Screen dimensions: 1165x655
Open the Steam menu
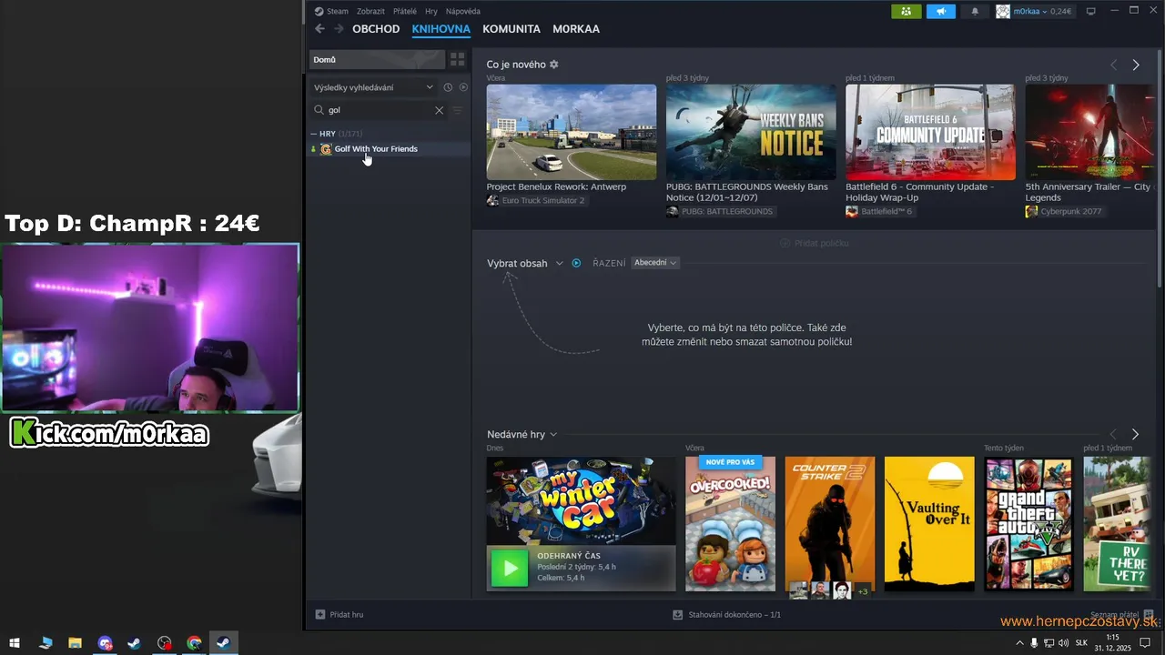(x=331, y=11)
